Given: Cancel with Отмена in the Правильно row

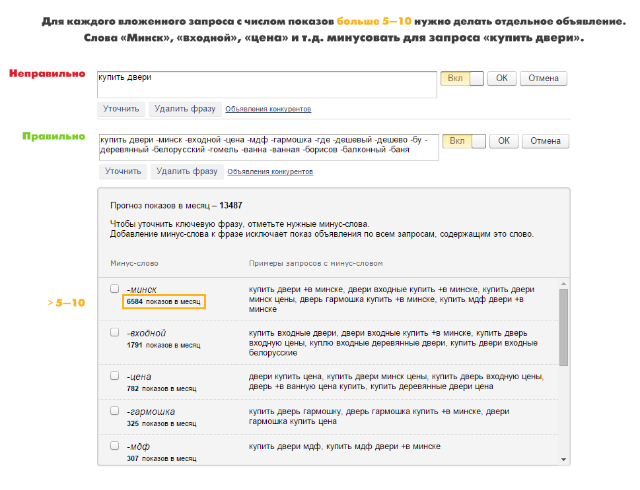Looking at the screenshot, I should tap(545, 141).
